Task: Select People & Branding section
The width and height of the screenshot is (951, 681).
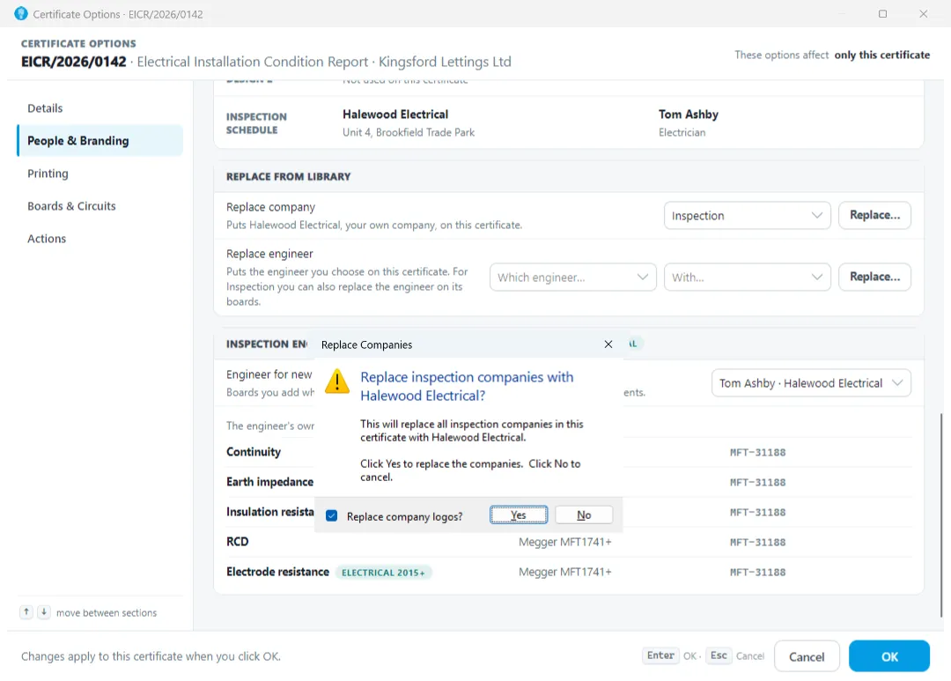Action: 100,141
